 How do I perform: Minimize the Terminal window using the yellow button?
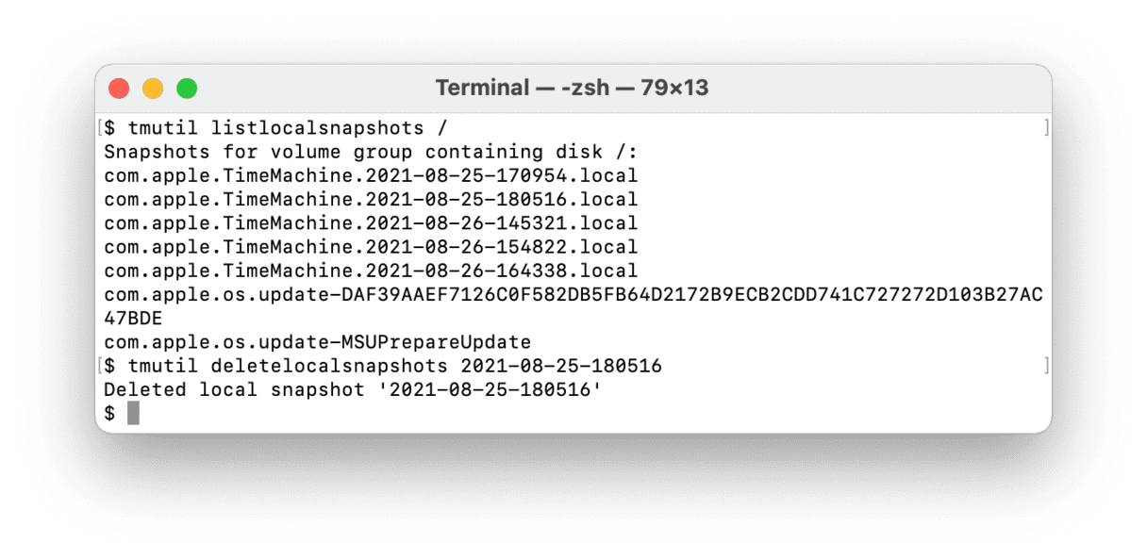pos(153,89)
